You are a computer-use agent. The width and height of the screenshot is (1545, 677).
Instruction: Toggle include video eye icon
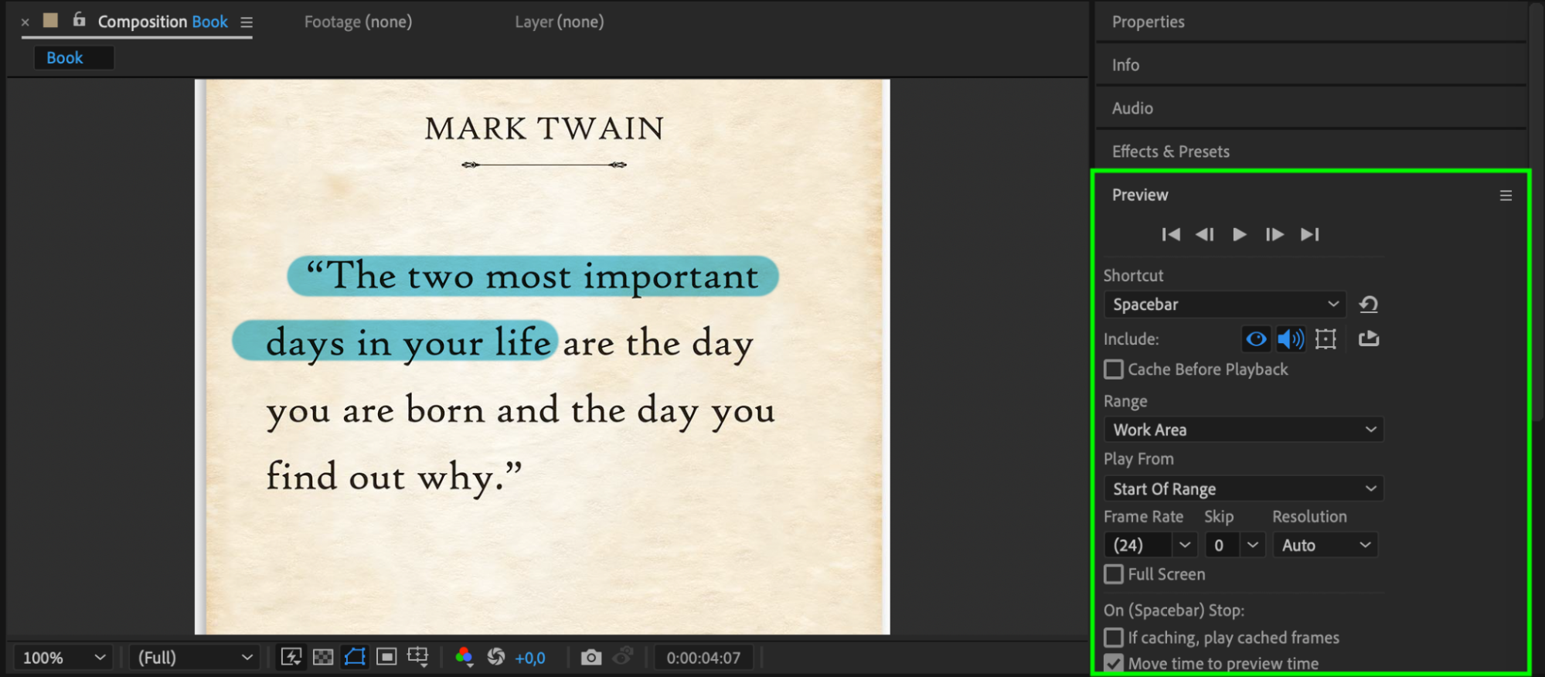click(1257, 338)
